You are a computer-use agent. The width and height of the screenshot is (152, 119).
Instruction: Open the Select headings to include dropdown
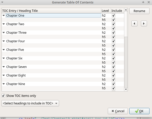click(x=30, y=103)
